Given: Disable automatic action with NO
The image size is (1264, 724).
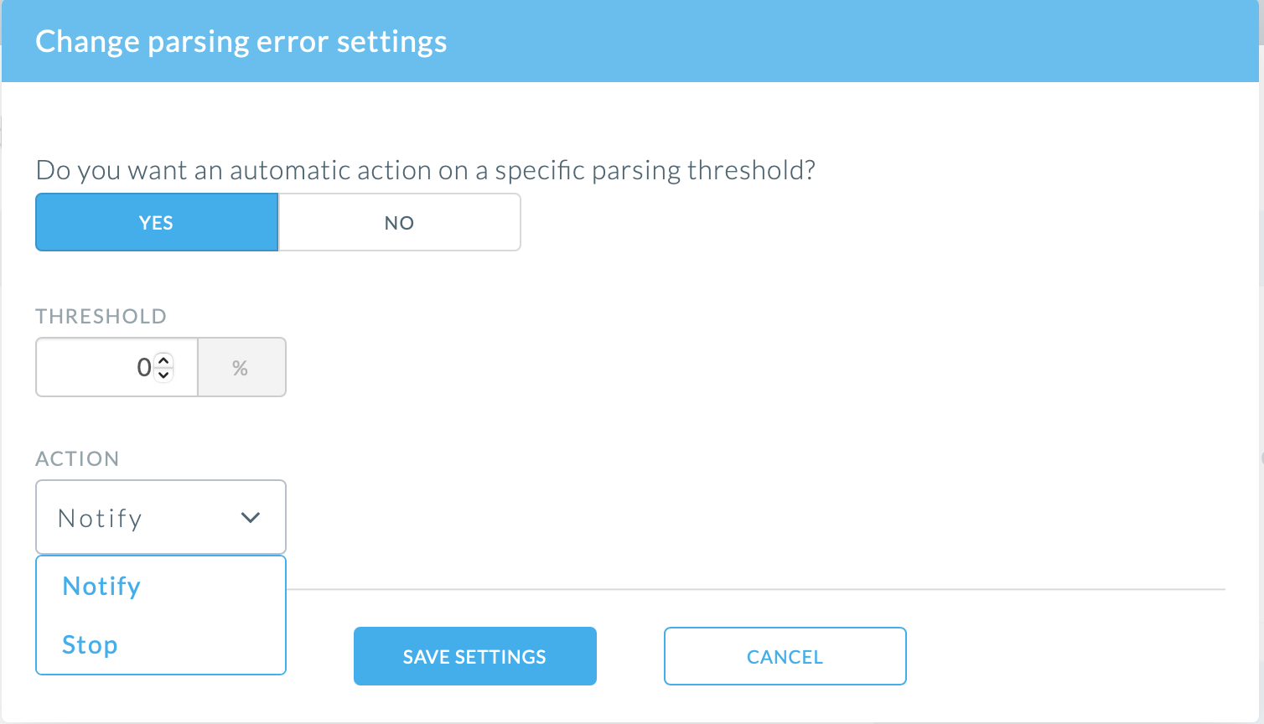Looking at the screenshot, I should click(x=399, y=223).
